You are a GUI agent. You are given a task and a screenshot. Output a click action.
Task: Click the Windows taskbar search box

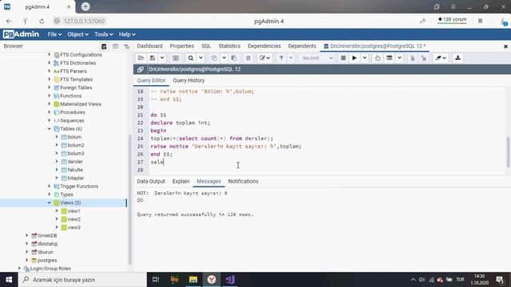pos(82,280)
